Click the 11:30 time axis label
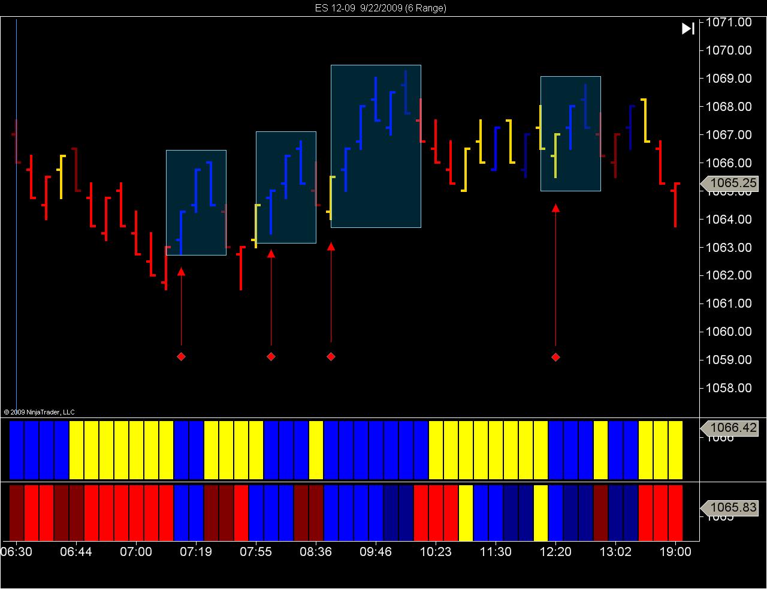Screen dimensions: 767x589 point(496,552)
